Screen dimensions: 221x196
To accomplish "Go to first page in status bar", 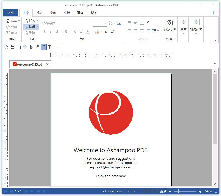I will click(6, 191).
